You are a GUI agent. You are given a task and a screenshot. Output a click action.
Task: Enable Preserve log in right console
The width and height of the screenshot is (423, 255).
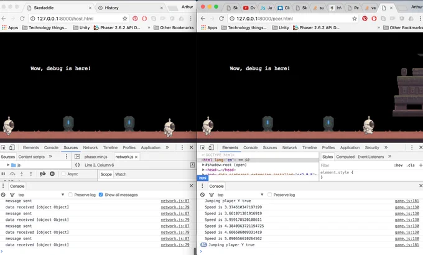coord(270,195)
